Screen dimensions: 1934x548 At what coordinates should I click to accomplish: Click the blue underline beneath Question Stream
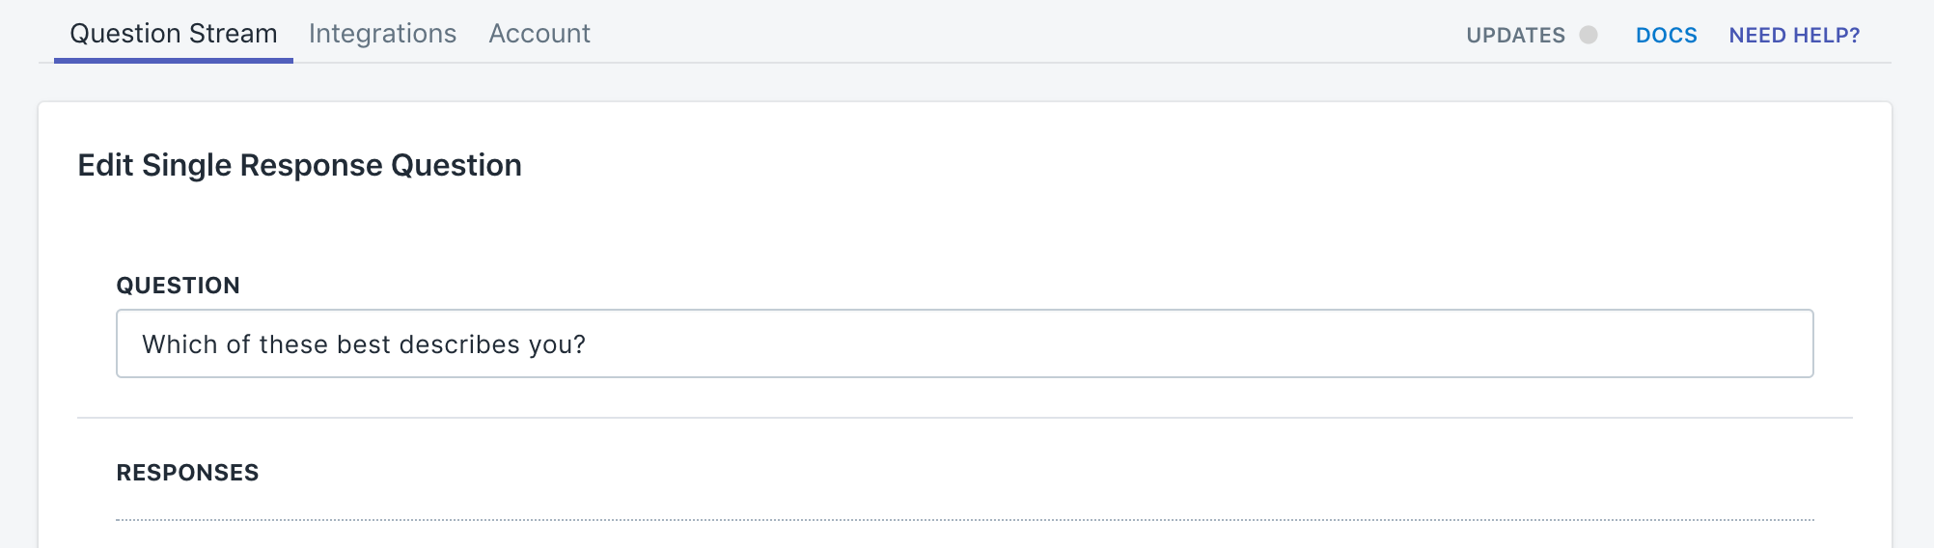pos(174,61)
